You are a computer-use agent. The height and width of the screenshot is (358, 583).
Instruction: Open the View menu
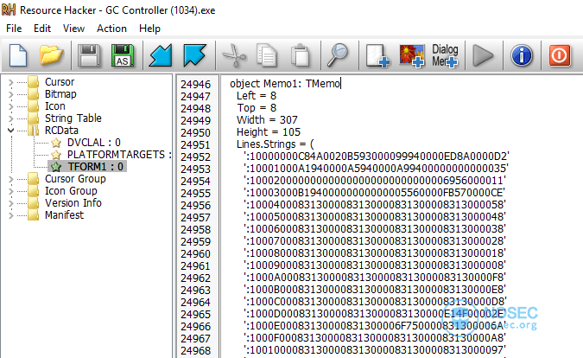coord(73,29)
